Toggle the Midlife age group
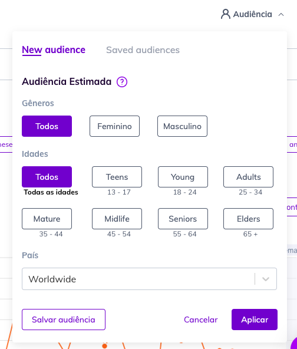 coord(117,219)
